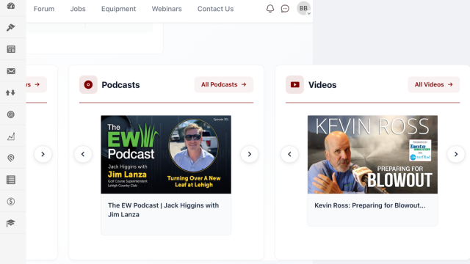470x264 pixels.
Task: Click the All Podcasts button
Action: (x=224, y=85)
